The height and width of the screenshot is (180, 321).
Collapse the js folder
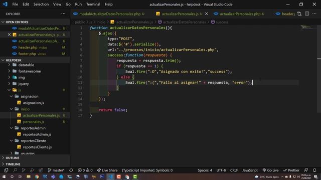9,90
